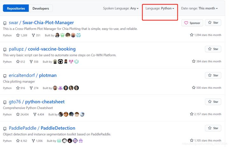Star the plotman repository
The image size is (229, 147).
click(x=213, y=75)
